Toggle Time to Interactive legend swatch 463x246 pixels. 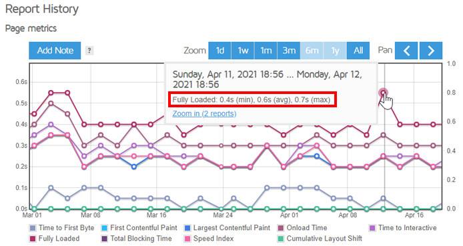[372, 228]
